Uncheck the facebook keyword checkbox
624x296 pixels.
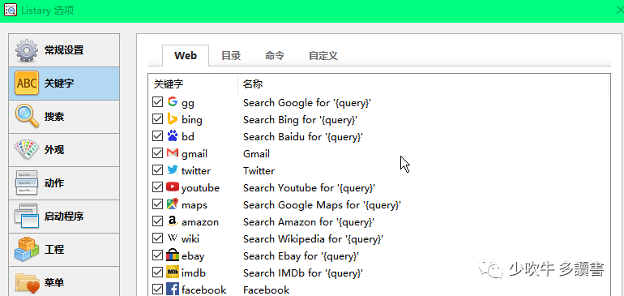(x=157, y=290)
